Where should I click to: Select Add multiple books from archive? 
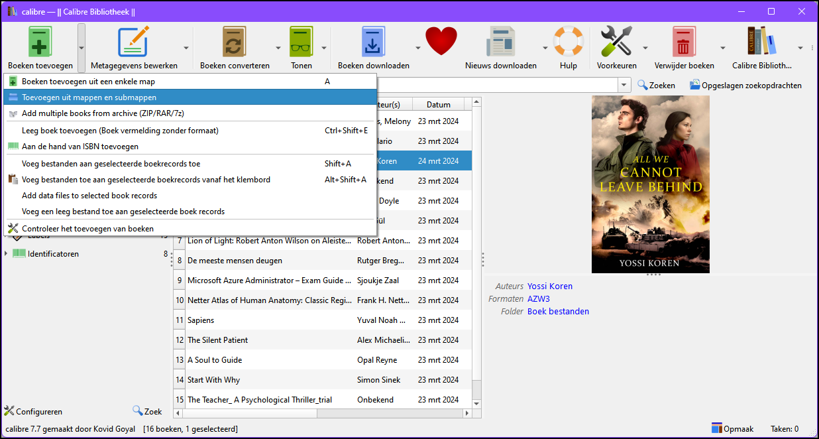(x=190, y=113)
